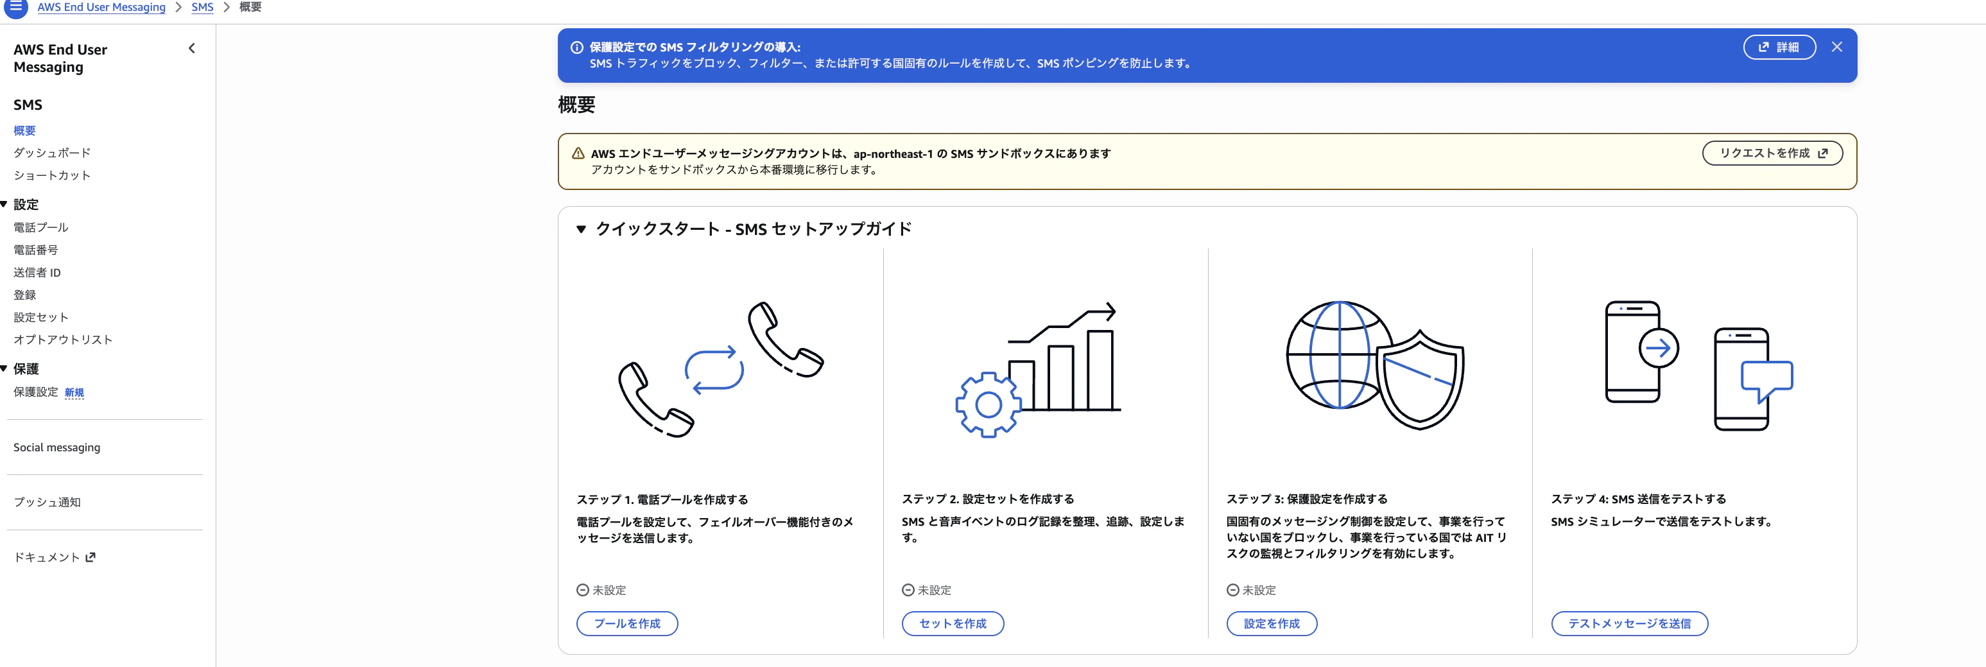Open ダッシュボード in the sidebar
Image resolution: width=1986 pixels, height=667 pixels.
(53, 153)
